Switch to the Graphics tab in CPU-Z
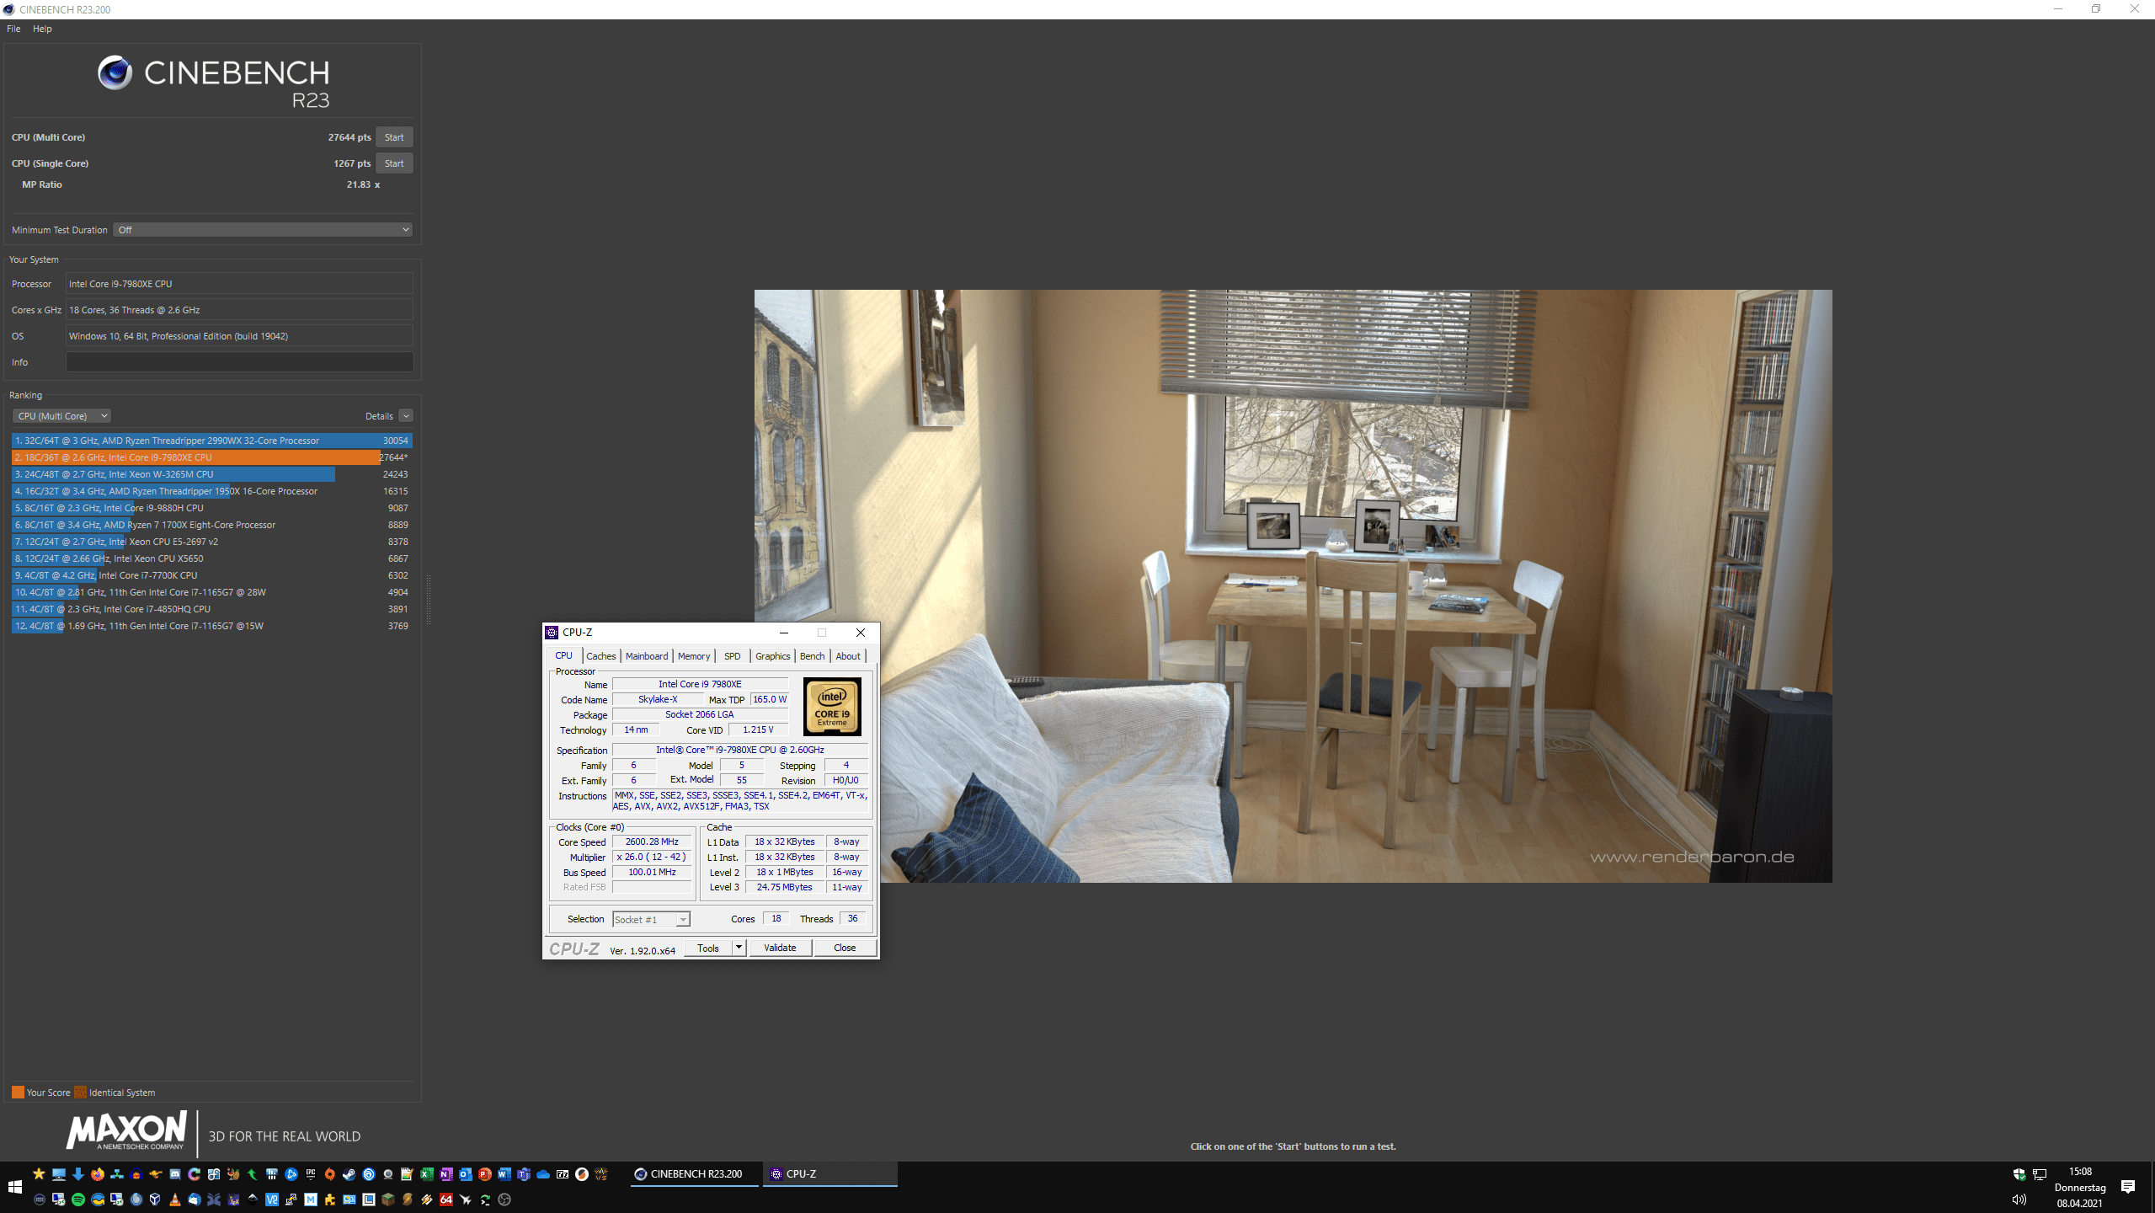 click(x=772, y=656)
